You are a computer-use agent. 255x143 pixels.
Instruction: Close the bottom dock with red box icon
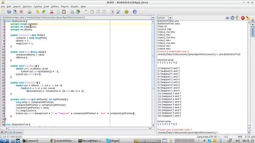pyautogui.click(x=2, y=132)
